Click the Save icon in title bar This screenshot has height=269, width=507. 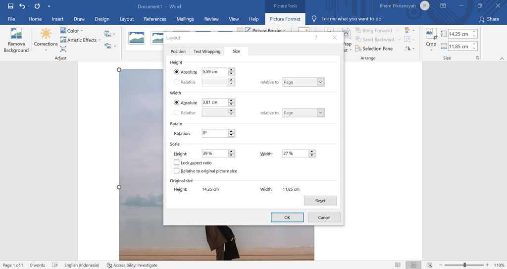pos(11,6)
